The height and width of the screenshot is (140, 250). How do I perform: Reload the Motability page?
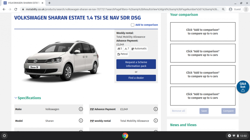pyautogui.click(x=15, y=9)
